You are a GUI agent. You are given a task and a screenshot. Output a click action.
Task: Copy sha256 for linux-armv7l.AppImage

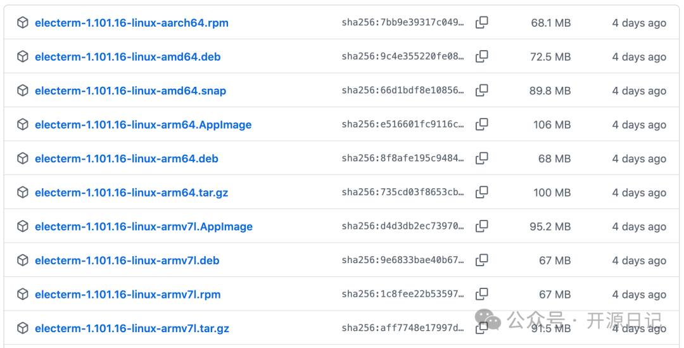click(x=482, y=226)
